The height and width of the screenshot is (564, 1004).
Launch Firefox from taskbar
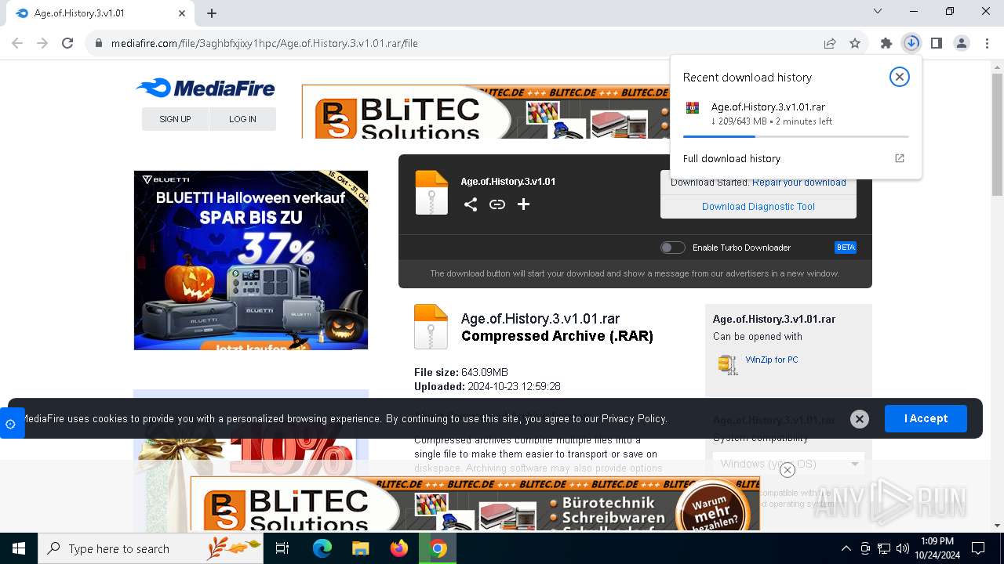(x=399, y=548)
